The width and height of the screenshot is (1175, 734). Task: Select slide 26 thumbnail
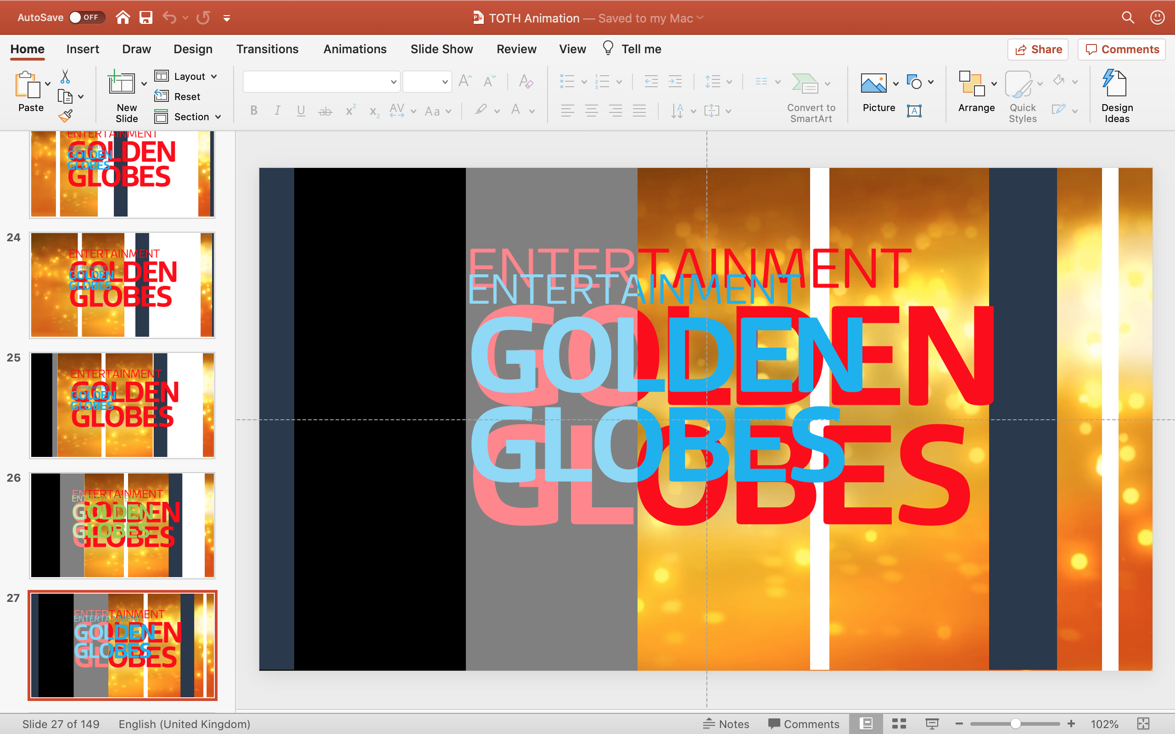(122, 525)
